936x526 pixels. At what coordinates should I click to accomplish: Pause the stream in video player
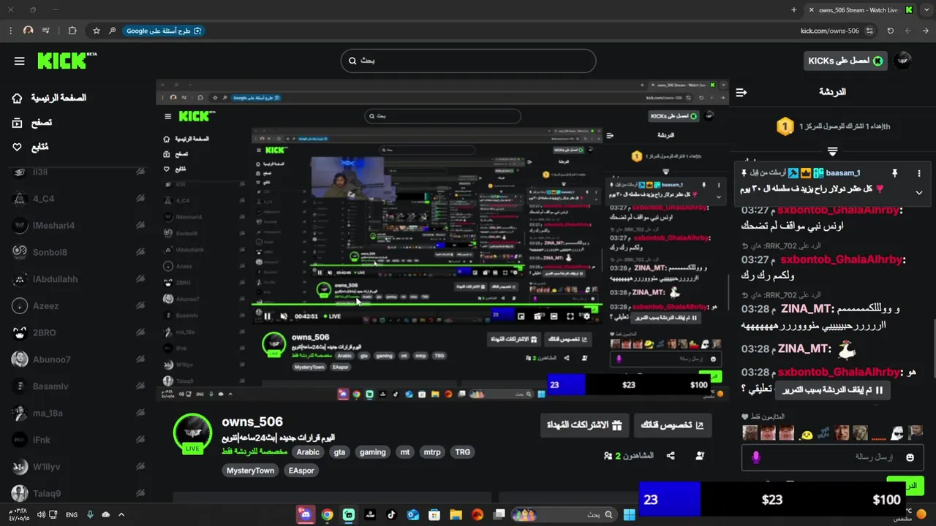click(x=267, y=316)
